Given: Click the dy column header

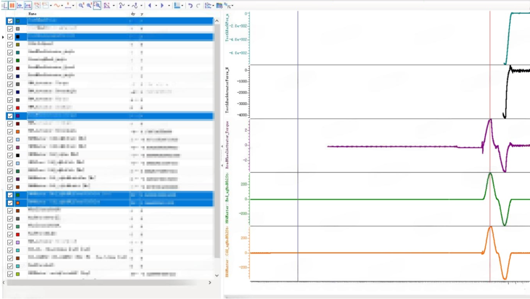Looking at the screenshot, I should (x=133, y=14).
